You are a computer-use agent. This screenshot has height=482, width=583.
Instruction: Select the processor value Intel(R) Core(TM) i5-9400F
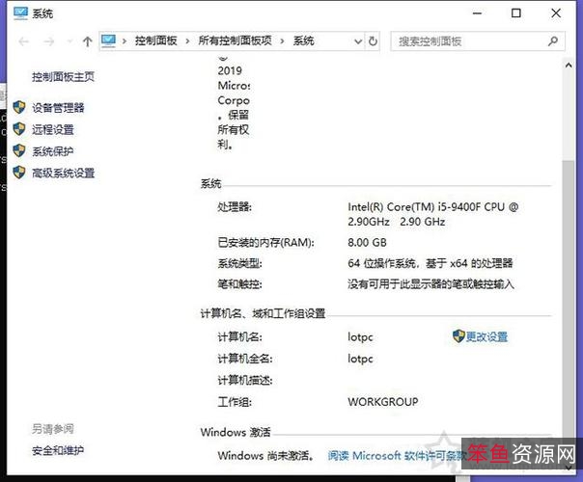(433, 214)
